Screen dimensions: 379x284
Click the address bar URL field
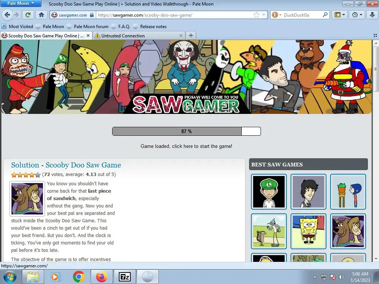click(174, 15)
